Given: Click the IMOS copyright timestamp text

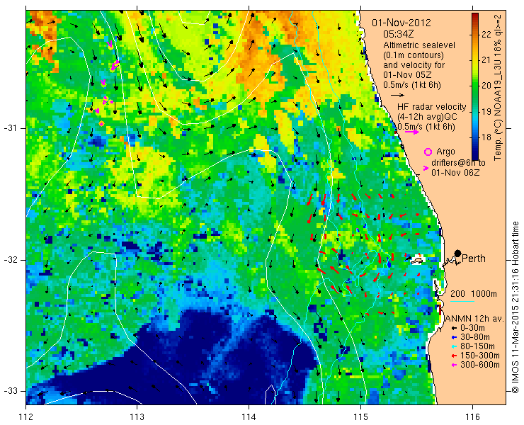Looking at the screenshot, I should [516, 307].
